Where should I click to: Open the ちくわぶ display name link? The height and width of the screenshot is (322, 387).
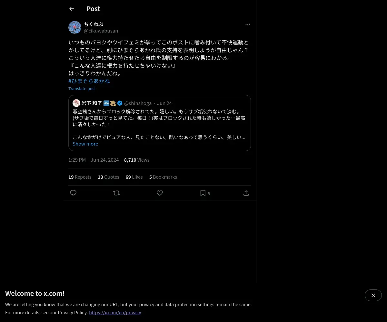click(94, 24)
